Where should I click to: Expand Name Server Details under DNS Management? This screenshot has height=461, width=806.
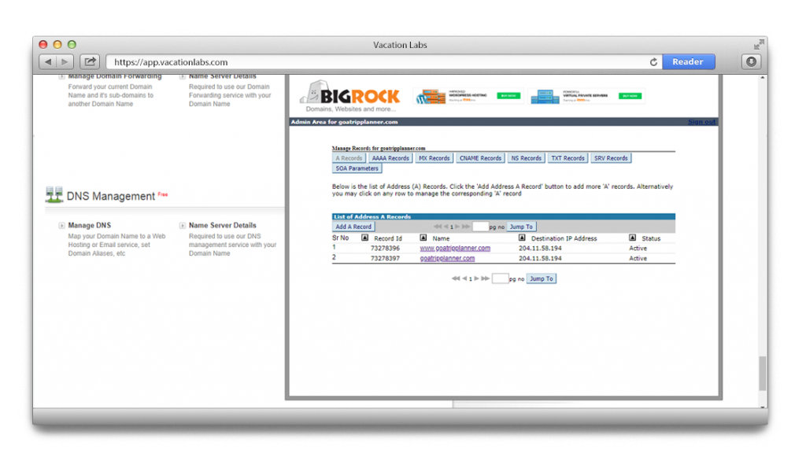click(183, 226)
